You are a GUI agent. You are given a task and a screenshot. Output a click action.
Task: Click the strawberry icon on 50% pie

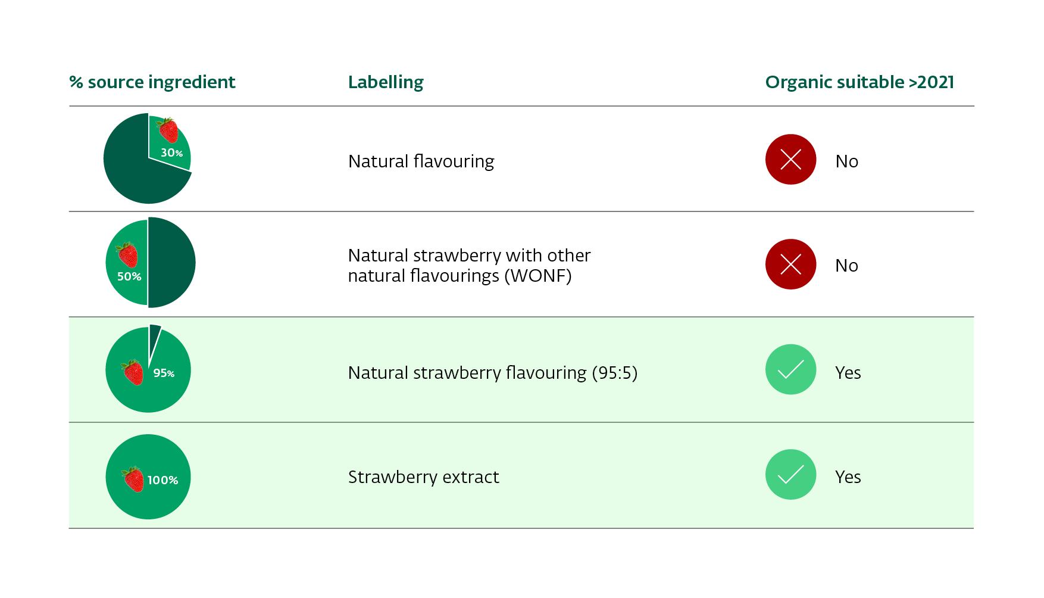point(127,255)
